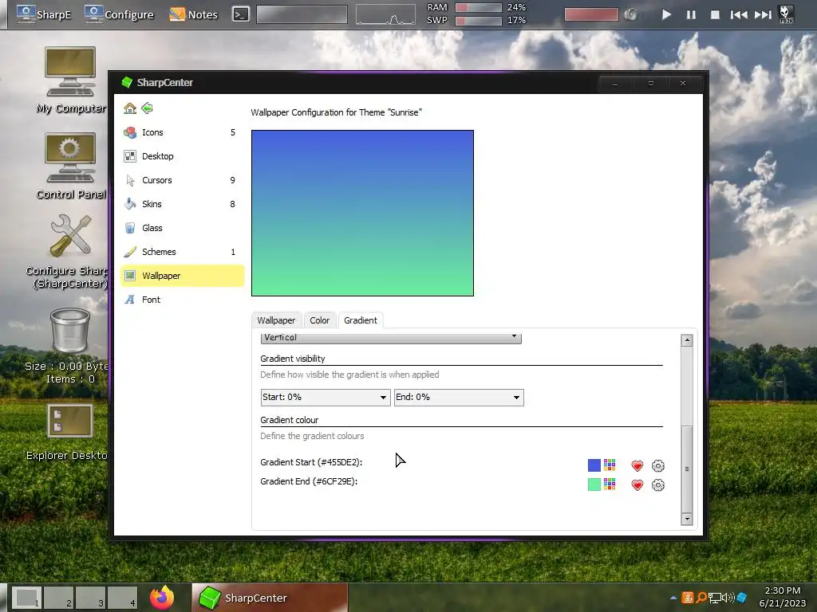Open gradient direction Vertical dropdown
Viewport: 817px width, 612px height.
click(x=391, y=338)
